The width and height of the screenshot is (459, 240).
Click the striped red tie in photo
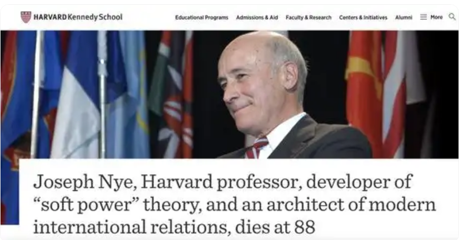pos(257,148)
